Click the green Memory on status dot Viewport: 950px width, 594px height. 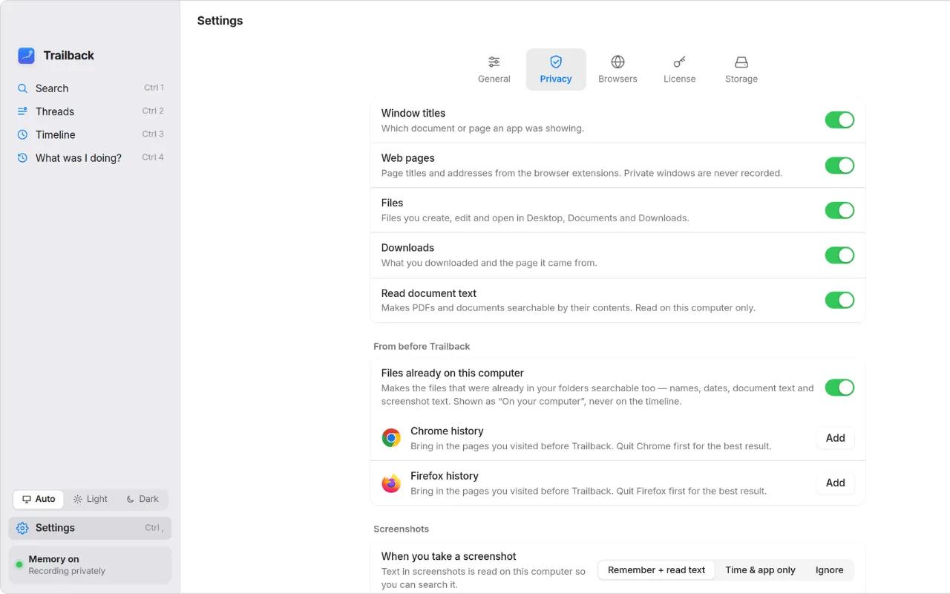[19, 565]
